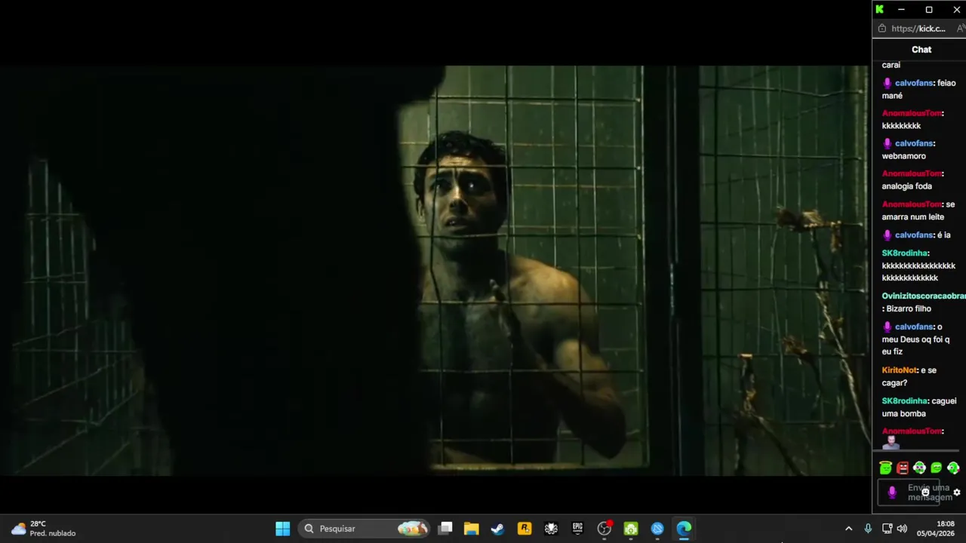Click the 'e se cagar?' chat message
Viewport: 966px width, 543px height.
909,376
